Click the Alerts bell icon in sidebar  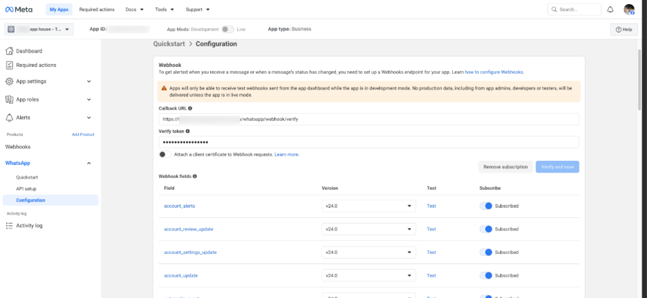[x=10, y=118]
